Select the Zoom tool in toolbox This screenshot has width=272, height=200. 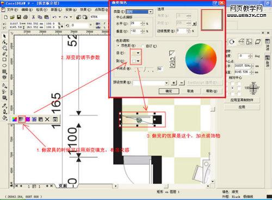pyautogui.click(x=4, y=48)
